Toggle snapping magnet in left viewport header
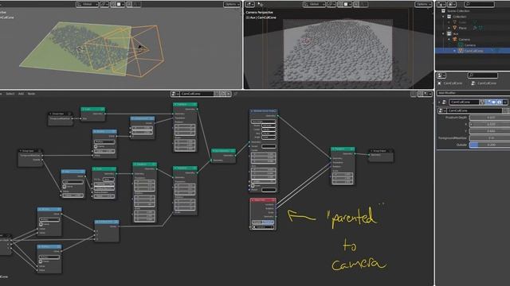The height and width of the screenshot is (286, 510). click(x=113, y=4)
